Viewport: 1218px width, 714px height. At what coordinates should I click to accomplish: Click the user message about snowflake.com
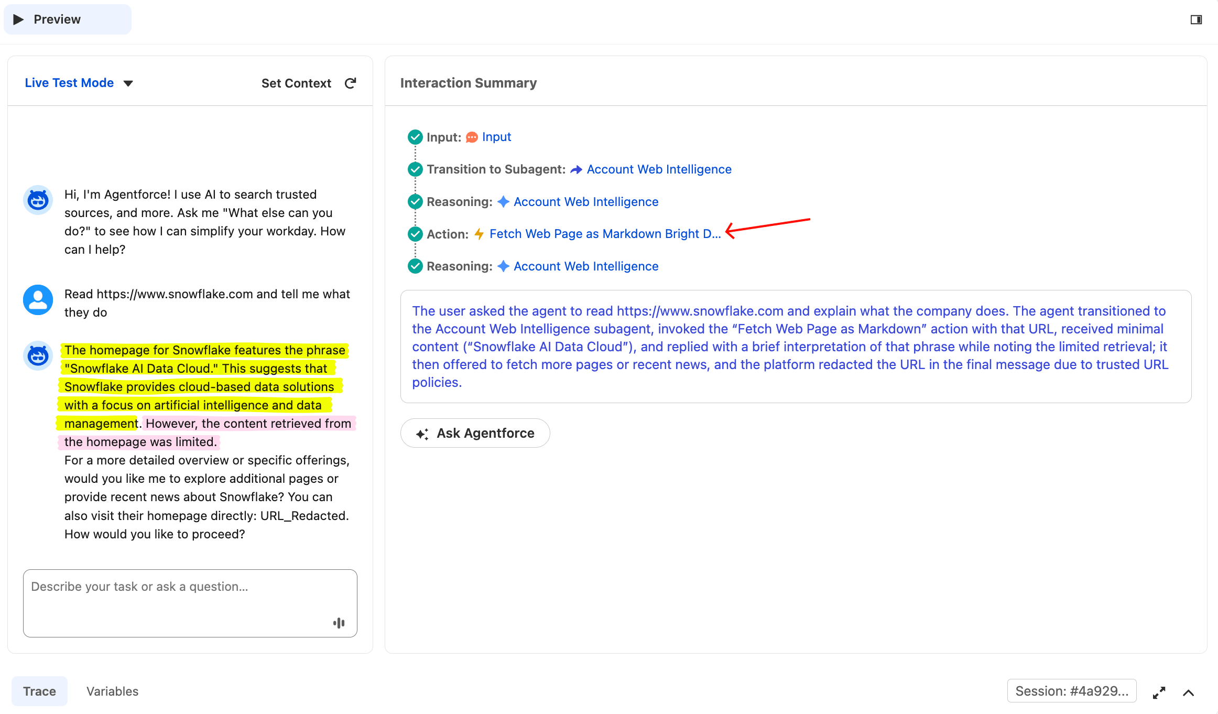[x=207, y=303]
